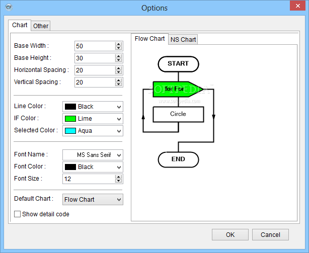Click the aqua Selected Color swatch
The image size is (309, 253).
[70, 131]
